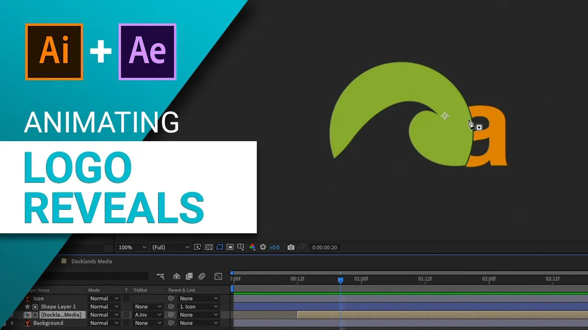The width and height of the screenshot is (588, 330).
Task: Enable Motion Blur icon in timeline
Action: 202,276
